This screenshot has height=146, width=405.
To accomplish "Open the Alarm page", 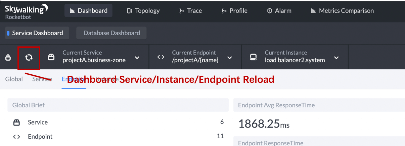I will [x=279, y=11].
